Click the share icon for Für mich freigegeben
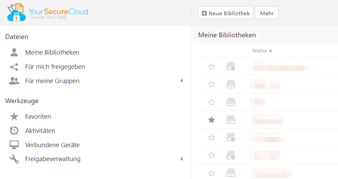Screen dimensions: 338x179 click(x=14, y=67)
